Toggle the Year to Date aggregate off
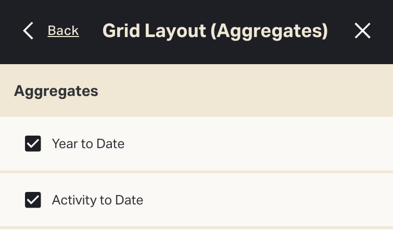This screenshot has width=393, height=230. [33, 143]
